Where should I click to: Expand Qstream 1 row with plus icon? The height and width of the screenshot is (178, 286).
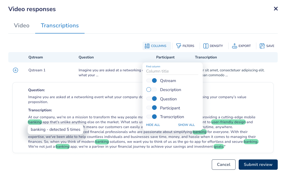(16, 70)
